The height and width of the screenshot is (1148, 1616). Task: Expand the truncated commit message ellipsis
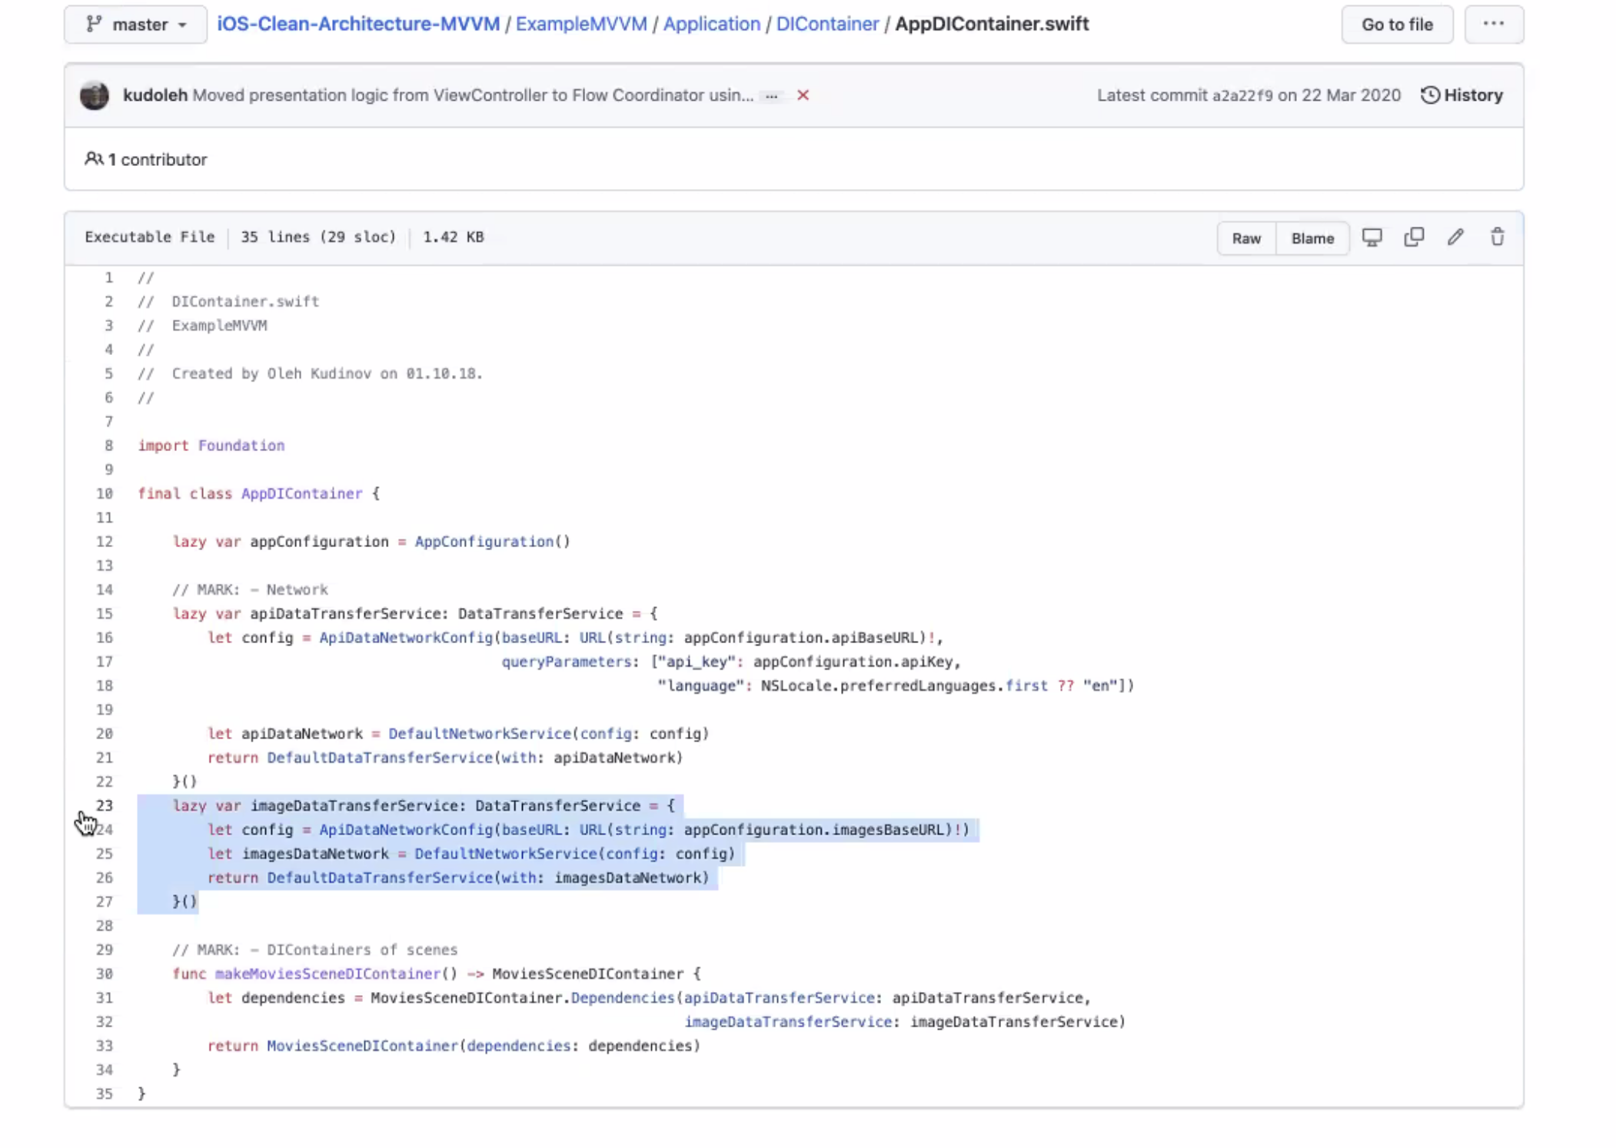click(771, 96)
